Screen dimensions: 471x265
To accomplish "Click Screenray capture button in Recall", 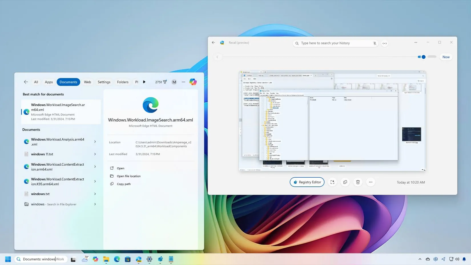I will 332,182.
